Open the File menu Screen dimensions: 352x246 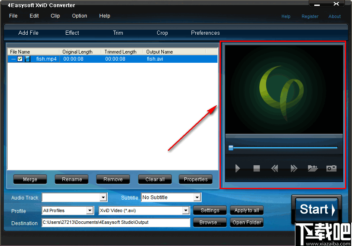coord(13,16)
